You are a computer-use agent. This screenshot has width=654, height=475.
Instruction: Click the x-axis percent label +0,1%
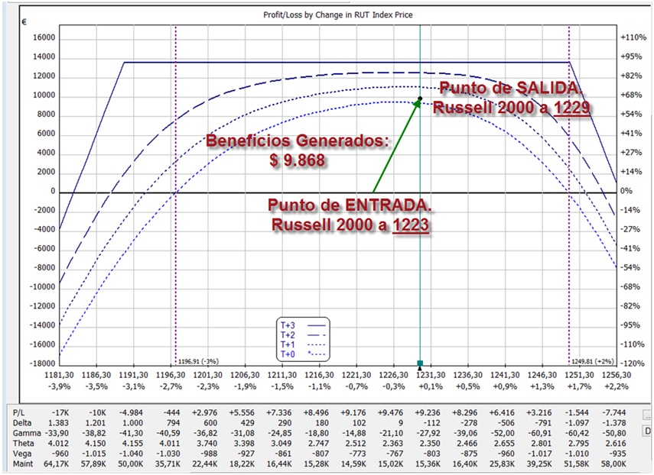(x=431, y=386)
